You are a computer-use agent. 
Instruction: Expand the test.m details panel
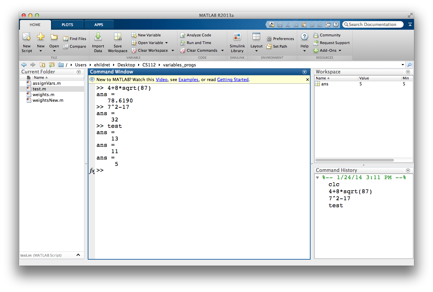78,255
